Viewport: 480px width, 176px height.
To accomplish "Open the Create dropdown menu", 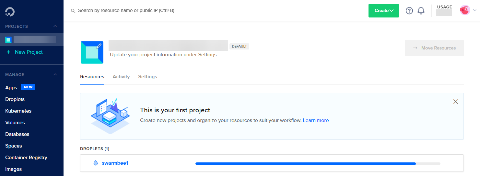I will click(x=383, y=11).
